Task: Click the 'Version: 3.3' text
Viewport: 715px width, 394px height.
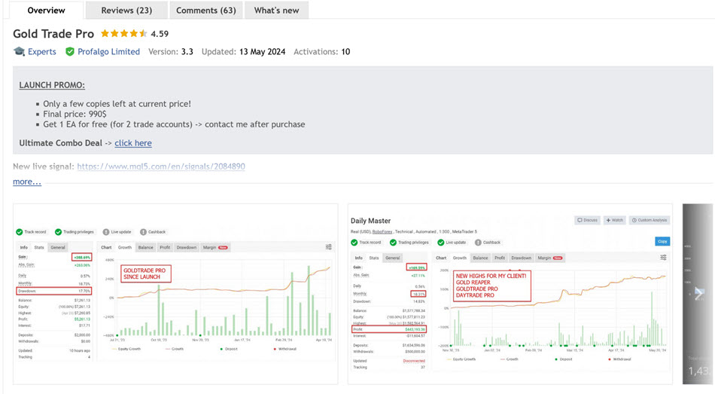Action: [171, 51]
